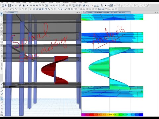Run analysis with the play arrow
The image size is (159, 119).
point(27,5)
